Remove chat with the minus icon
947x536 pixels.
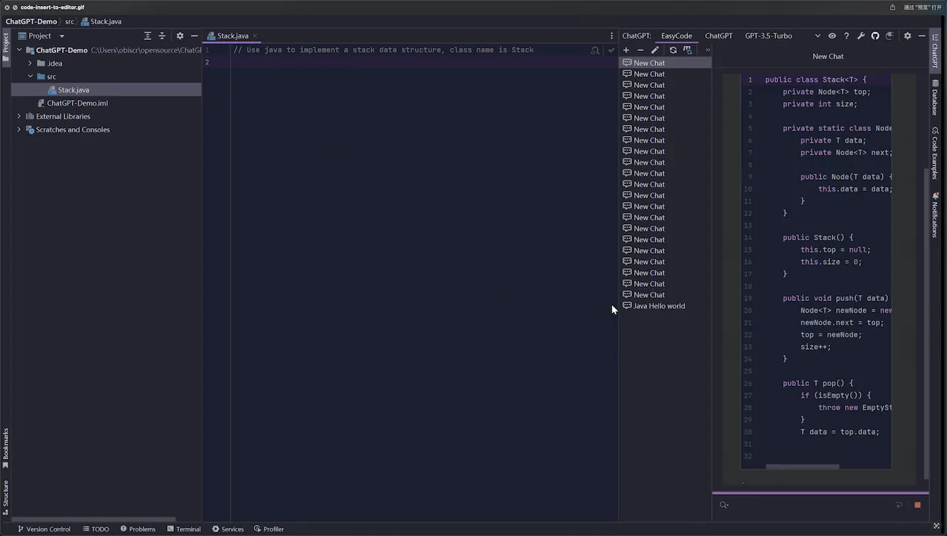coord(640,50)
